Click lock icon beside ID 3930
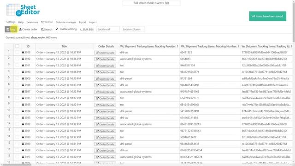Image resolution: width=295 pixels, height=166 pixels. pos(23,137)
